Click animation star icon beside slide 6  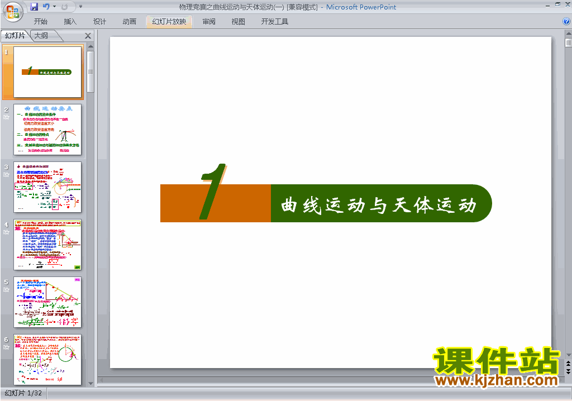(6, 347)
